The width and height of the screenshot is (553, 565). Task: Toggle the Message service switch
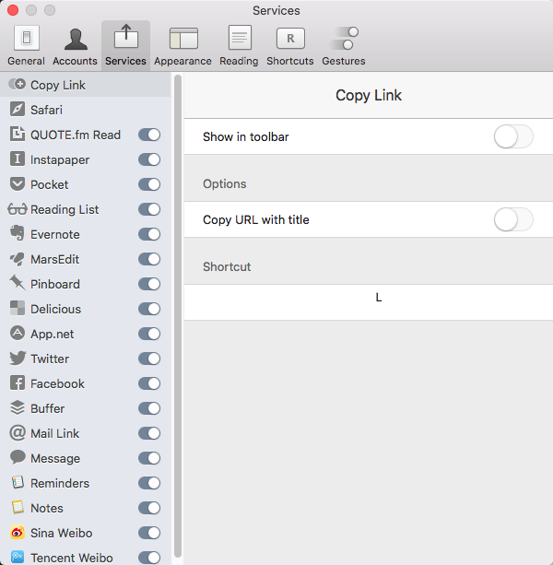[x=149, y=458]
